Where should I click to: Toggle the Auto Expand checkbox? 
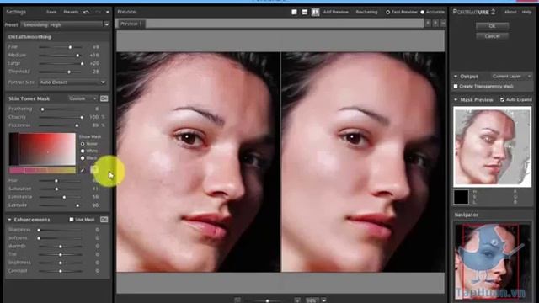(502, 99)
